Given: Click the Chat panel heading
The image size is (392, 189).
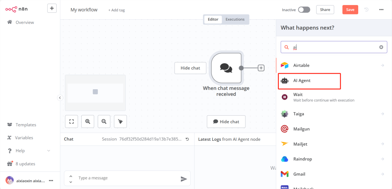Looking at the screenshot, I should coord(69,139).
